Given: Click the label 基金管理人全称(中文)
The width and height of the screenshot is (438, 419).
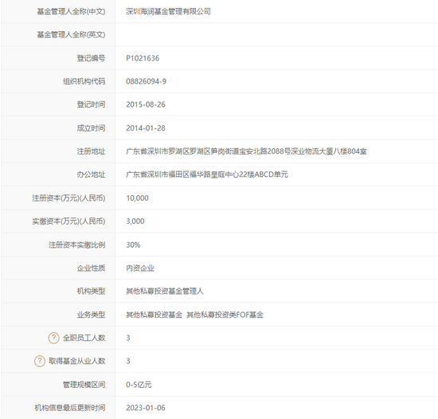Looking at the screenshot, I should [x=71, y=11].
